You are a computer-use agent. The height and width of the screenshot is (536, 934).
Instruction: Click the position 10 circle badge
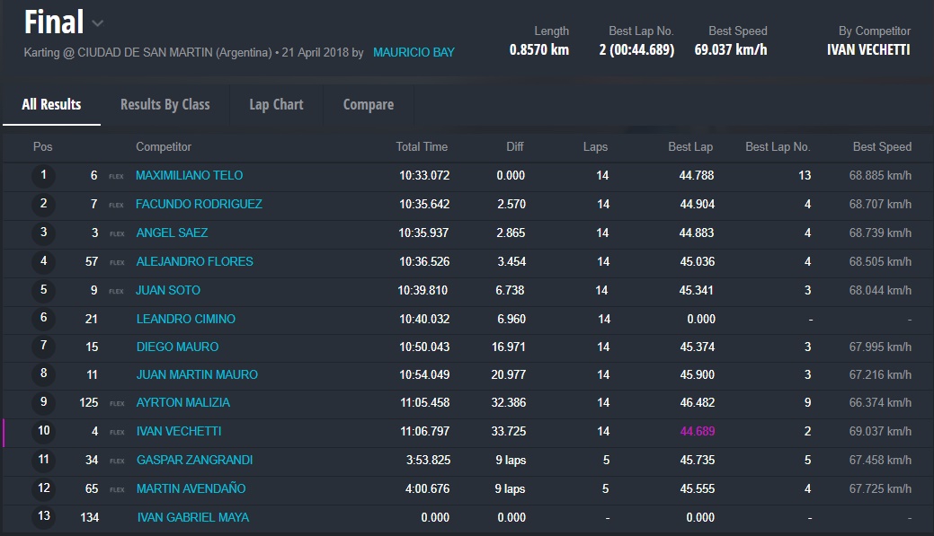click(x=43, y=432)
